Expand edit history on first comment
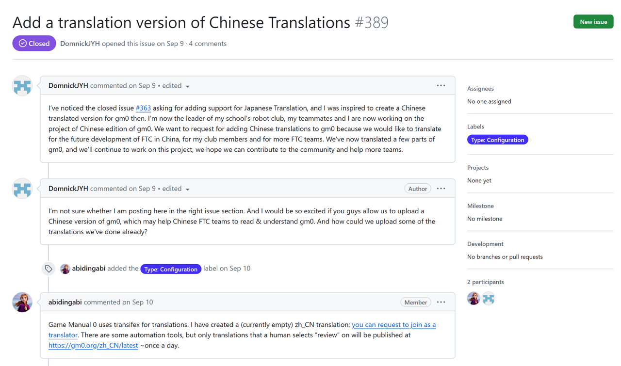The height and width of the screenshot is (366, 621). pyautogui.click(x=188, y=86)
